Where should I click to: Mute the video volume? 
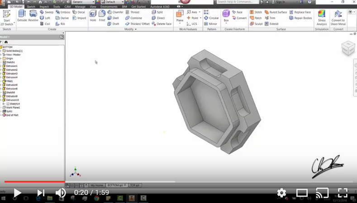[x=61, y=193]
